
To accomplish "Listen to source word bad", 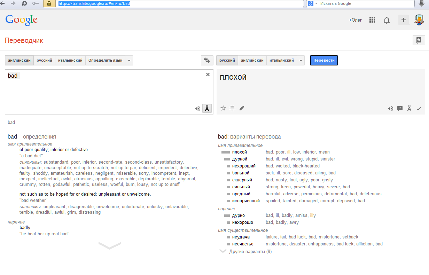I will 197,109.
